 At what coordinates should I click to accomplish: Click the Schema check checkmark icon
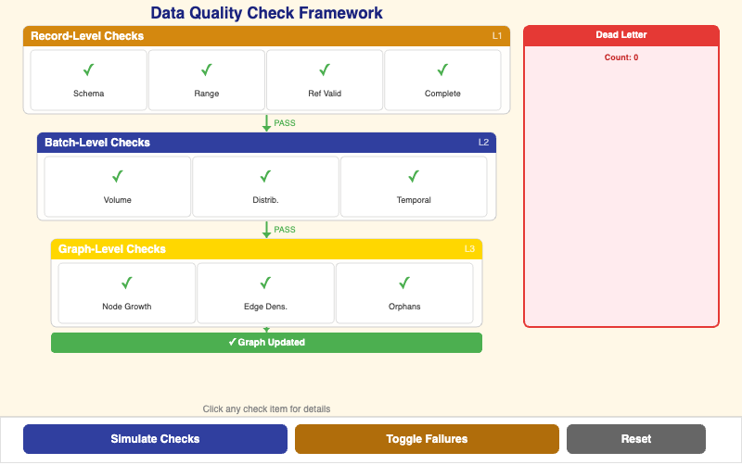pos(89,70)
